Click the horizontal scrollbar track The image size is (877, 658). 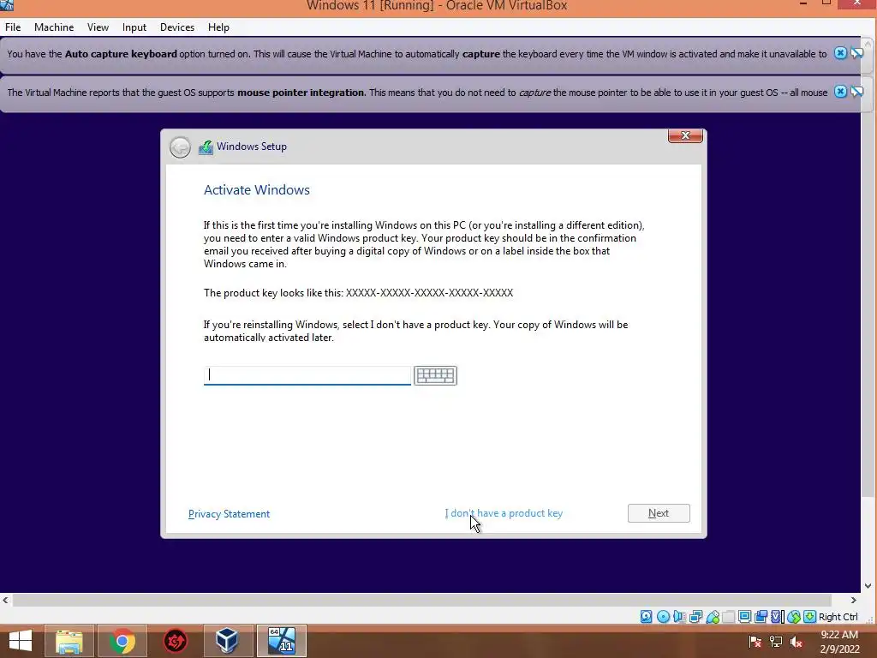click(x=430, y=600)
